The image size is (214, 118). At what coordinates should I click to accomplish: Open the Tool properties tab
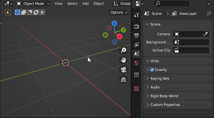pos(137,15)
